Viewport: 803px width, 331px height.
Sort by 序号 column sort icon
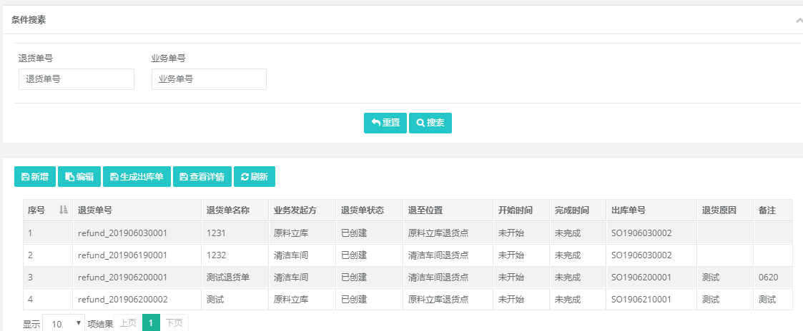point(64,210)
